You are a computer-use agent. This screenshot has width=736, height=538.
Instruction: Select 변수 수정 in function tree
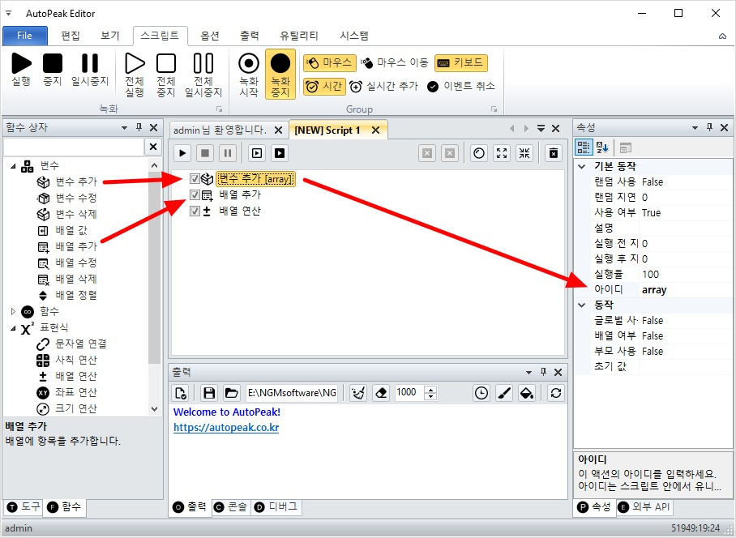click(66, 198)
